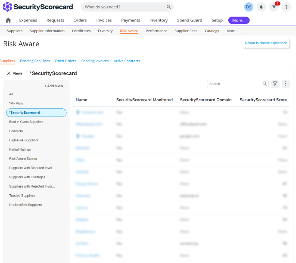Open the Expenses menu
This screenshot has height=263, width=296.
click(x=28, y=20)
